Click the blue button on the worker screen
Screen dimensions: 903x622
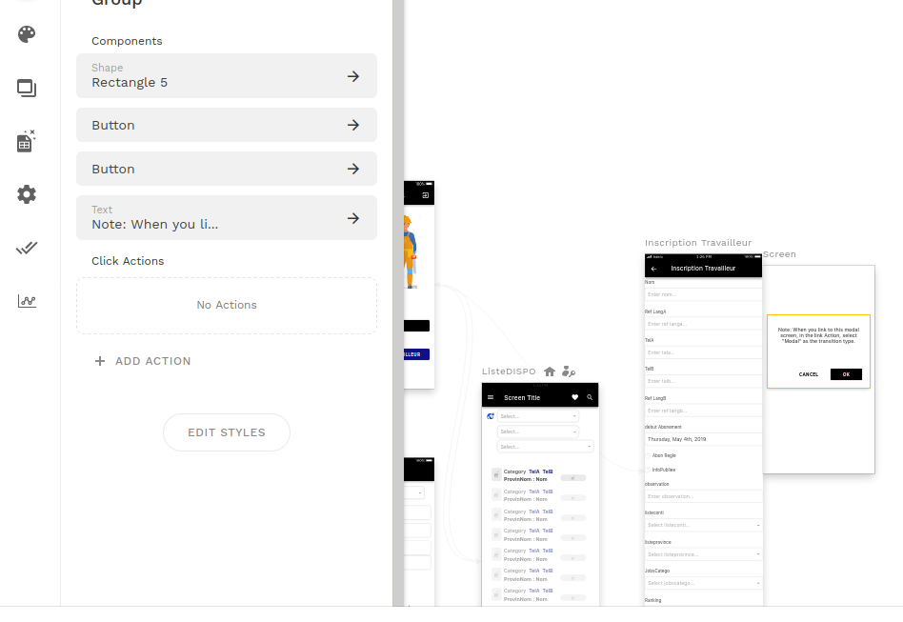pyautogui.click(x=416, y=354)
